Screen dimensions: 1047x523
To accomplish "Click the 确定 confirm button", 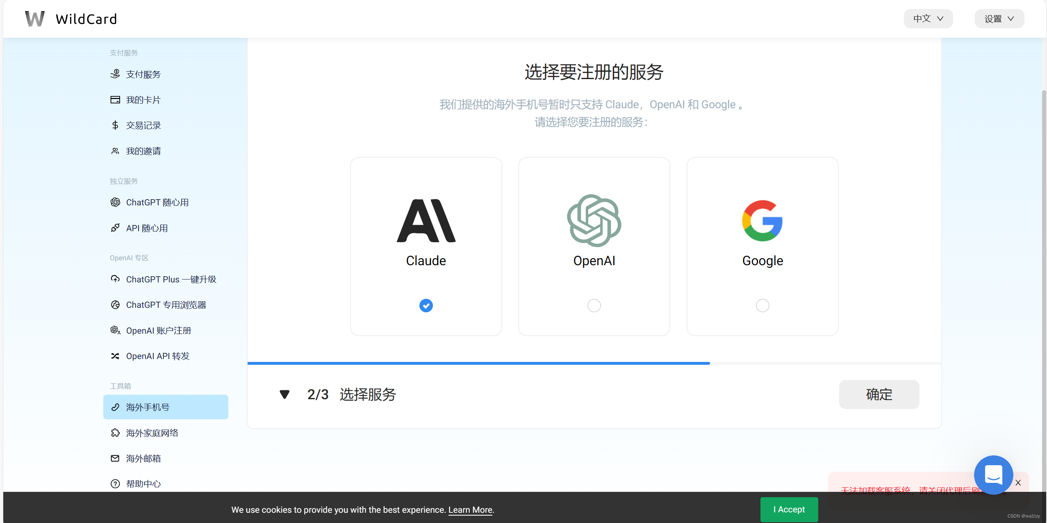I will (879, 394).
